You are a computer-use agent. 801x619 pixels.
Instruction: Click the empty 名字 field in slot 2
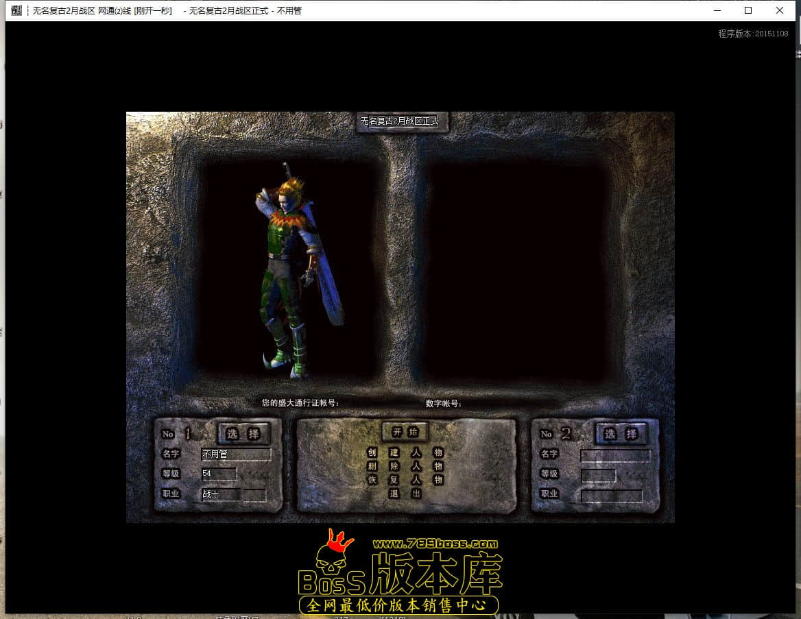pos(615,455)
